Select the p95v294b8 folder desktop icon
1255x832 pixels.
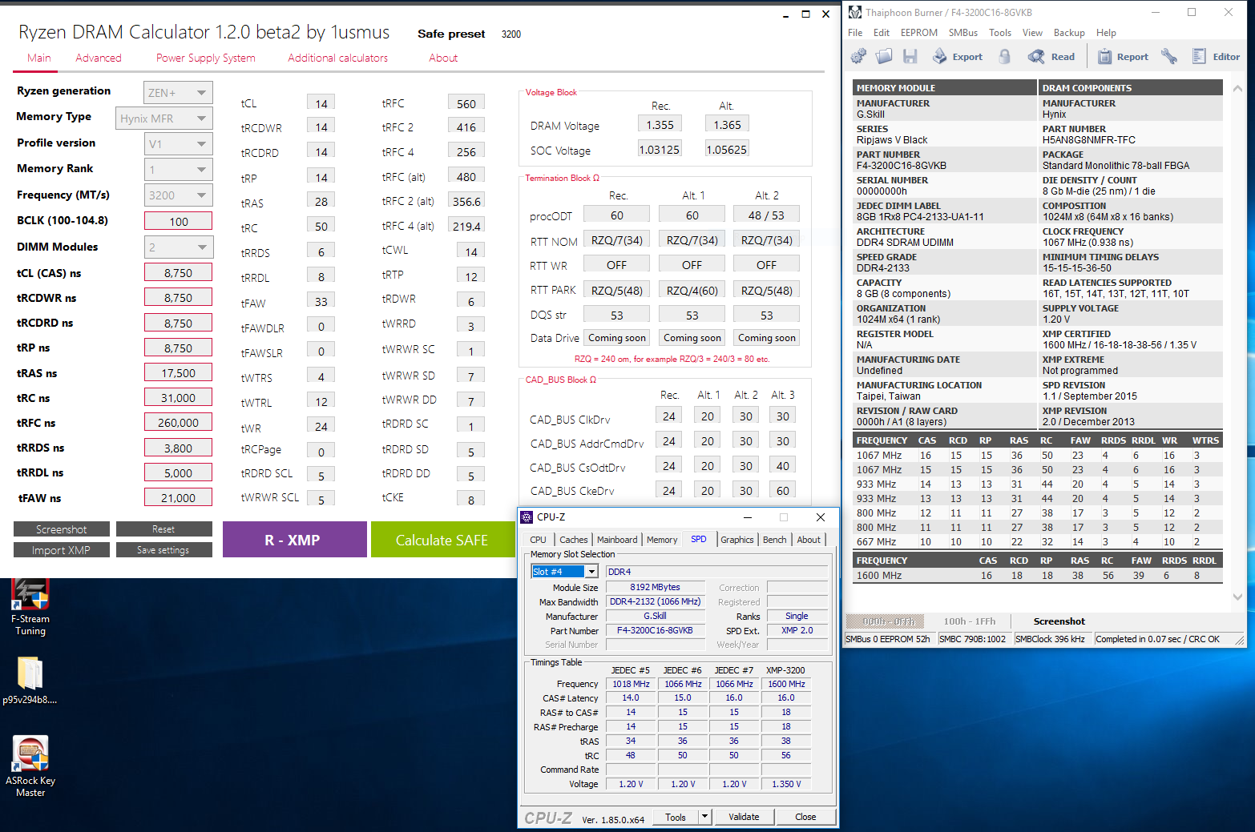tap(30, 681)
